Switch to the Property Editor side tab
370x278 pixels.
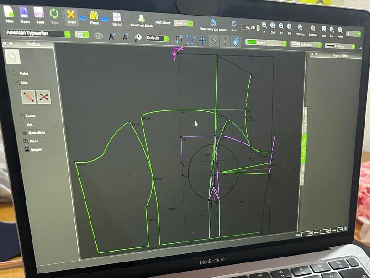click(x=304, y=148)
